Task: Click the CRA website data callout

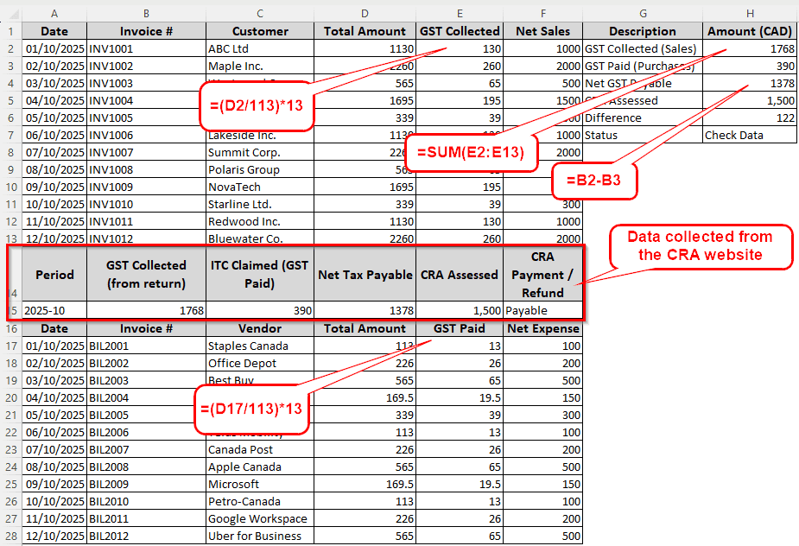Action: pyautogui.click(x=700, y=245)
